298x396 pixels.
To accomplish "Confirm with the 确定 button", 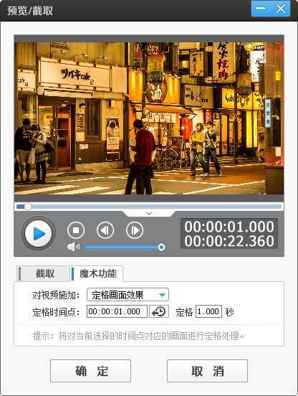I will (90, 371).
